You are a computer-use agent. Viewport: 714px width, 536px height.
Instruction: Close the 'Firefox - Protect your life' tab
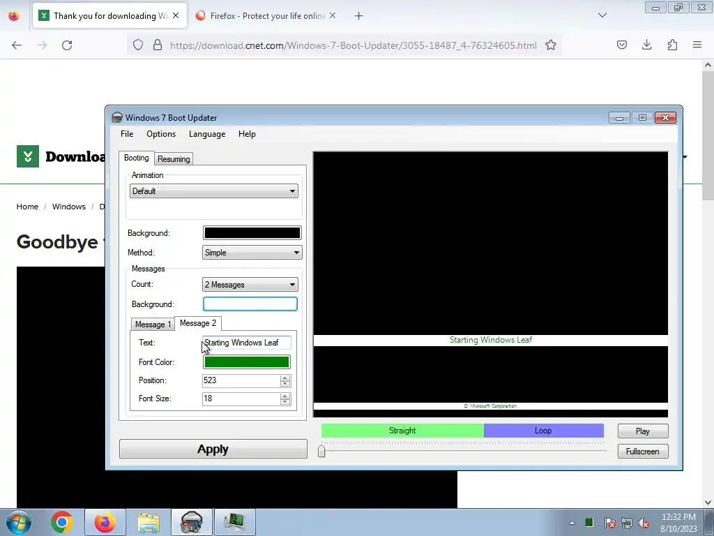(333, 15)
